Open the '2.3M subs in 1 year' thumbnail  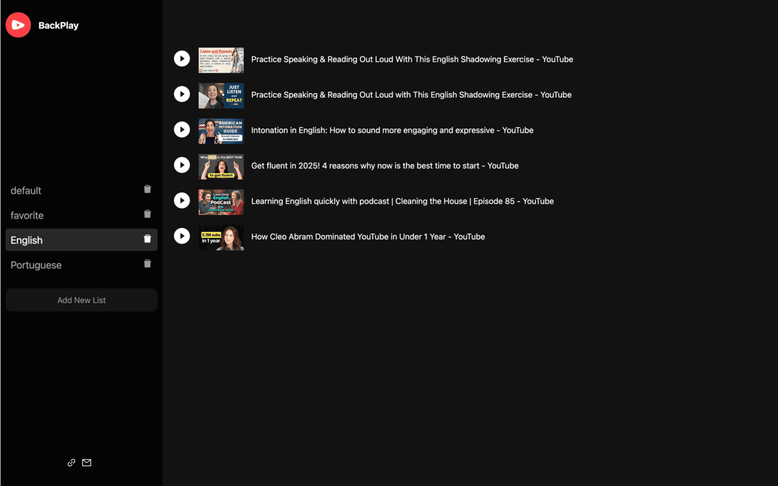point(221,238)
